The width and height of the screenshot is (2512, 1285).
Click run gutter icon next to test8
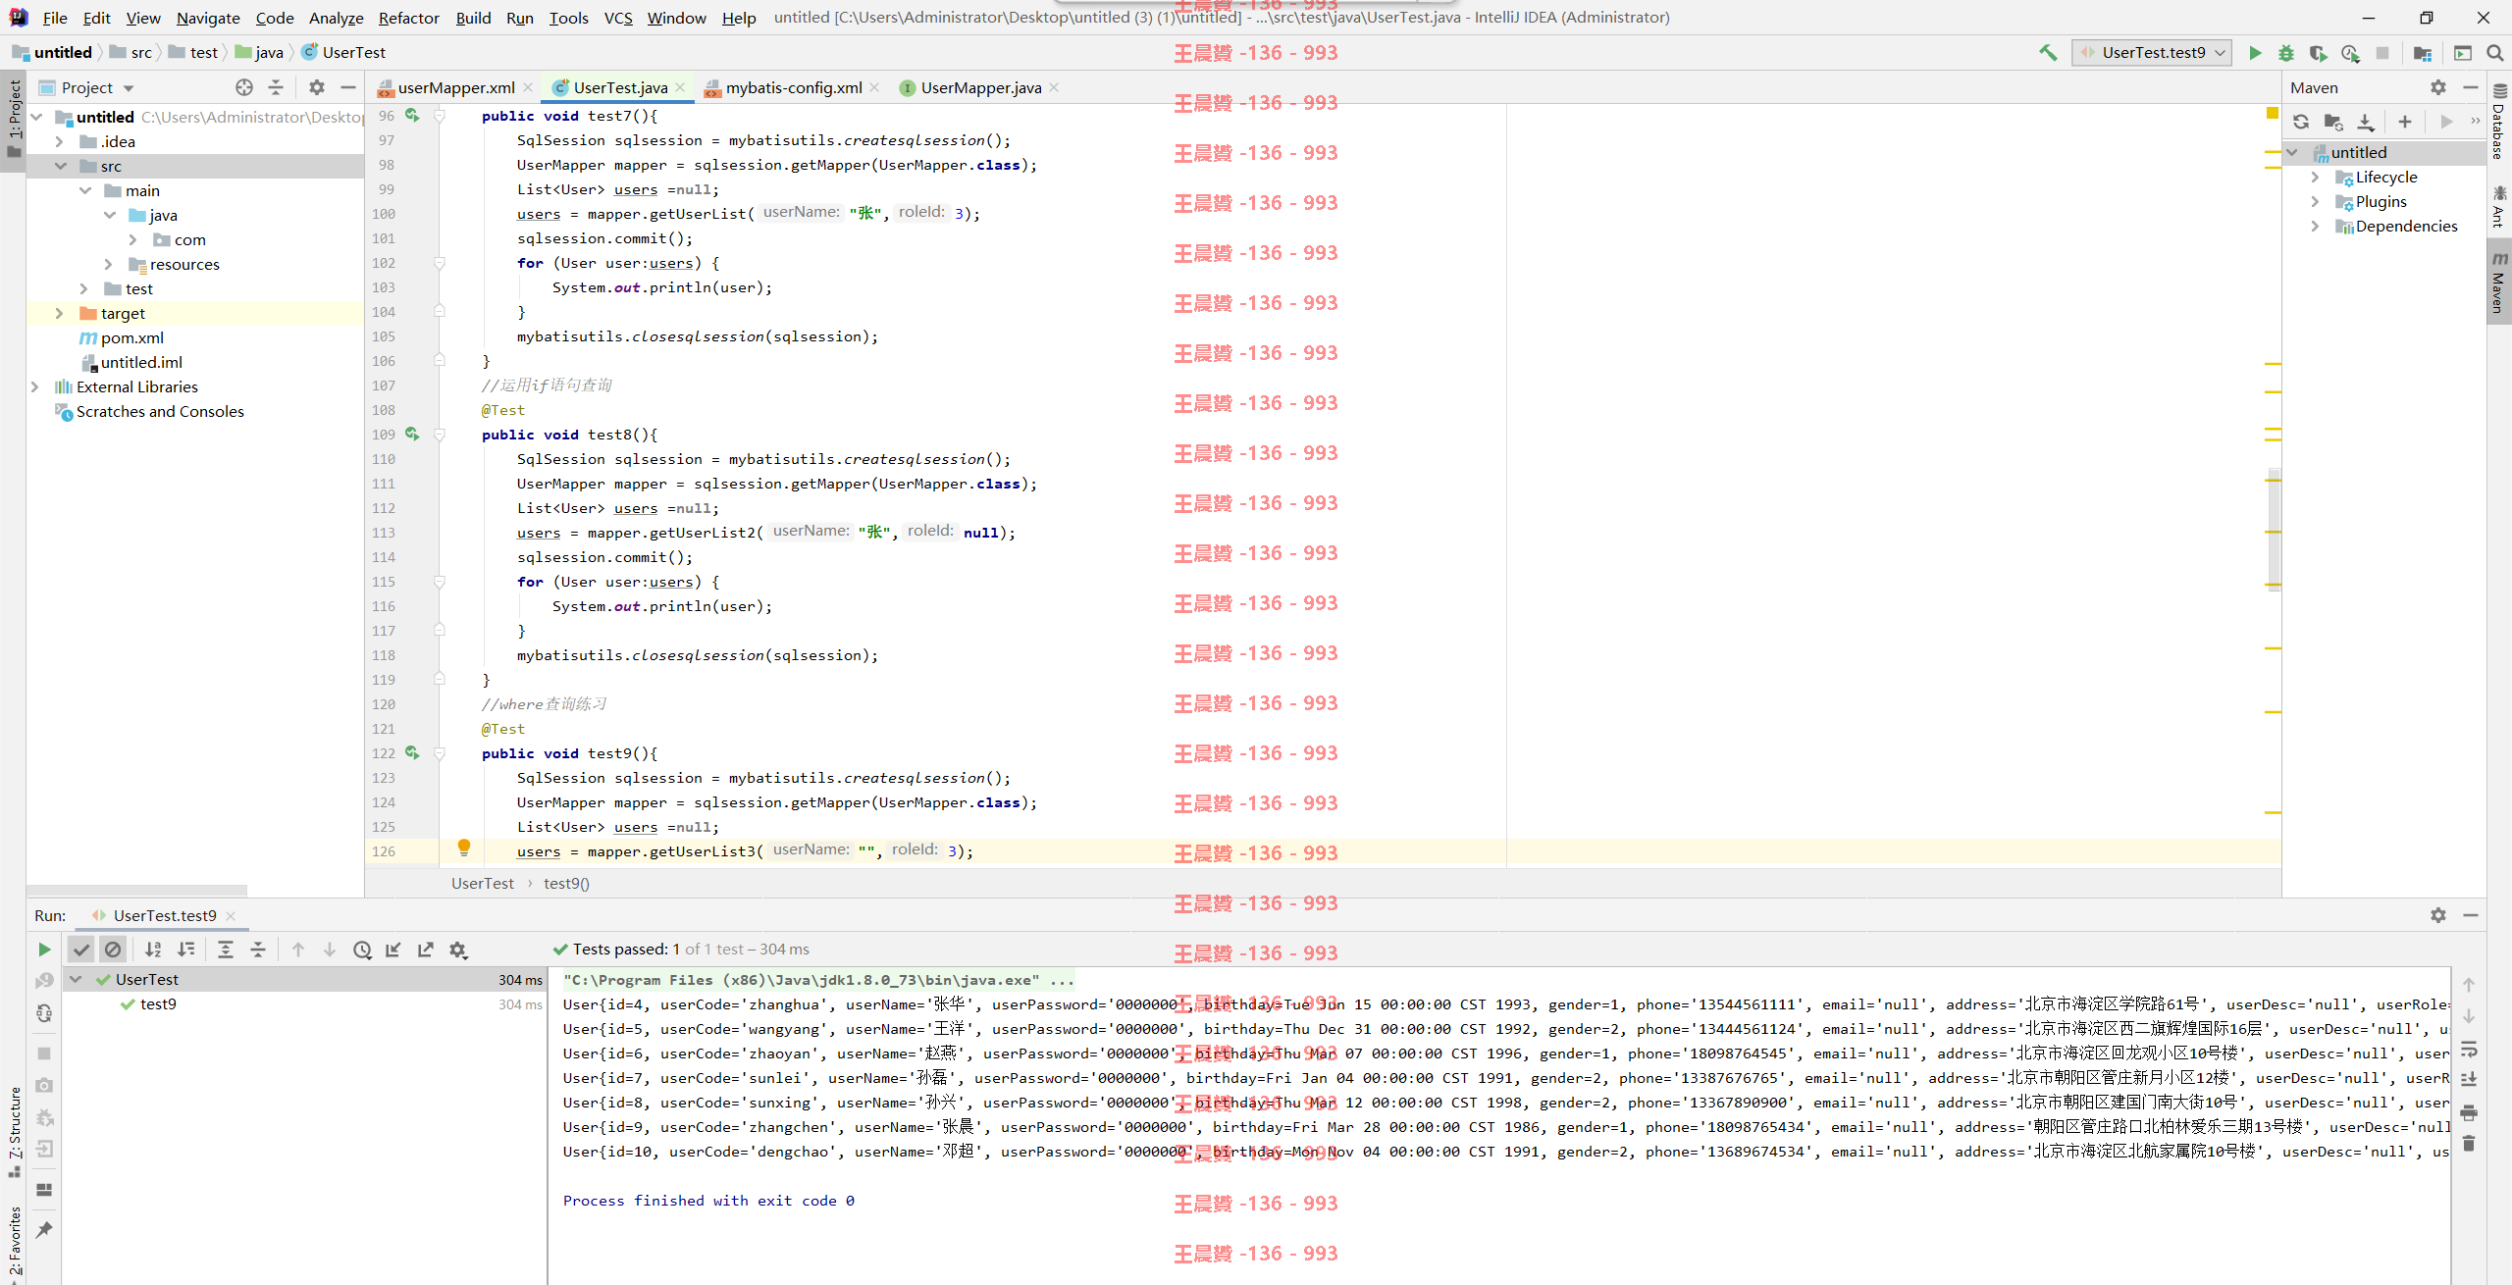[412, 434]
